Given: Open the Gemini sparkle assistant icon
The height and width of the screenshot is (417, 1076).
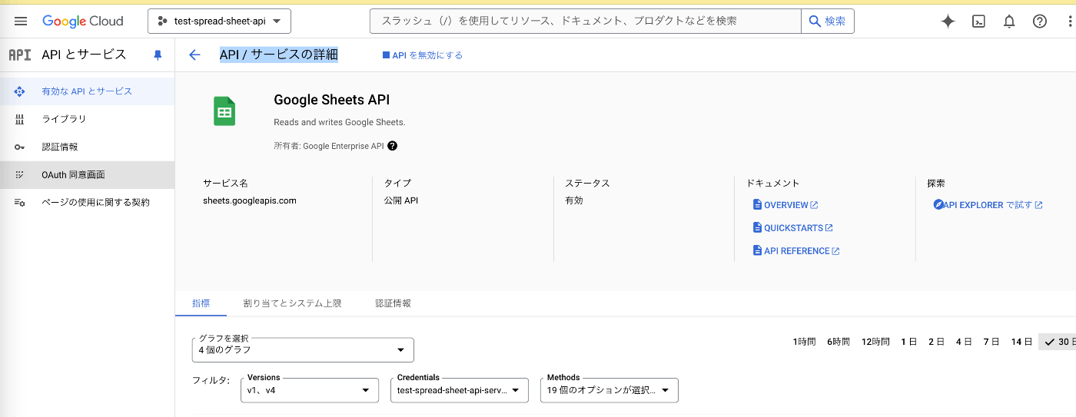Looking at the screenshot, I should (x=948, y=22).
